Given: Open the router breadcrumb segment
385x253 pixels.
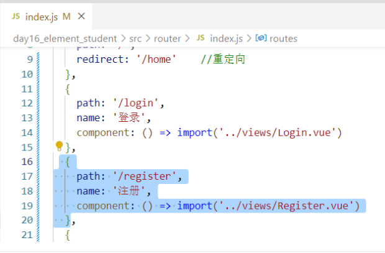Looking at the screenshot, I should [167, 39].
